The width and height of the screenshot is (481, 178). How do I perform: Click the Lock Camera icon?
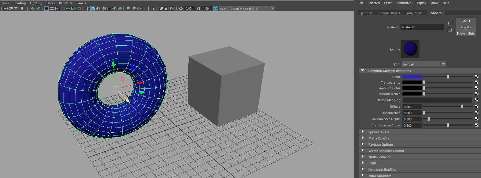click(11, 9)
